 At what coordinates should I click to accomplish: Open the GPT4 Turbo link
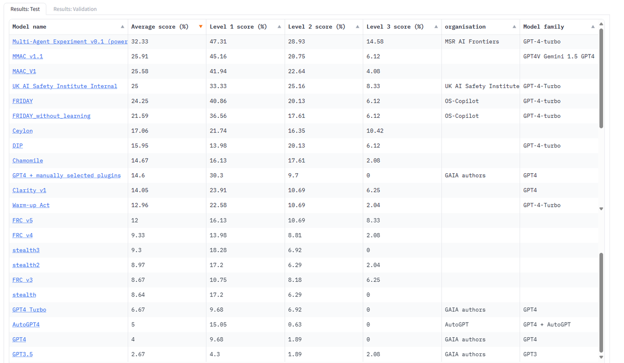[29, 310]
